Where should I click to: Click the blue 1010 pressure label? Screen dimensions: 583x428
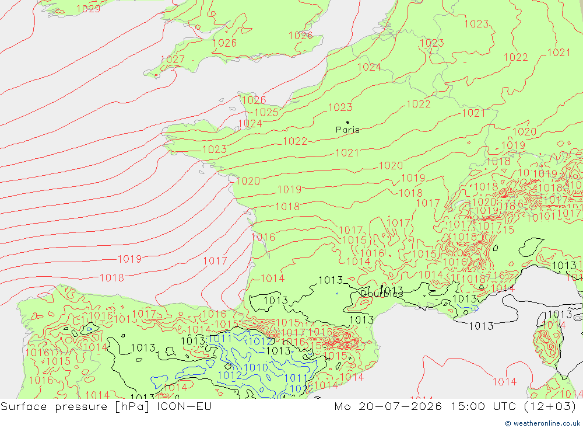click(256, 368)
